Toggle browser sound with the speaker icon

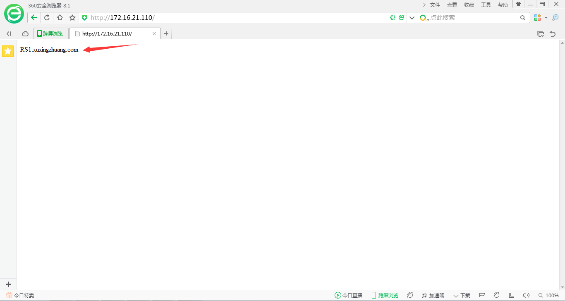click(x=526, y=295)
